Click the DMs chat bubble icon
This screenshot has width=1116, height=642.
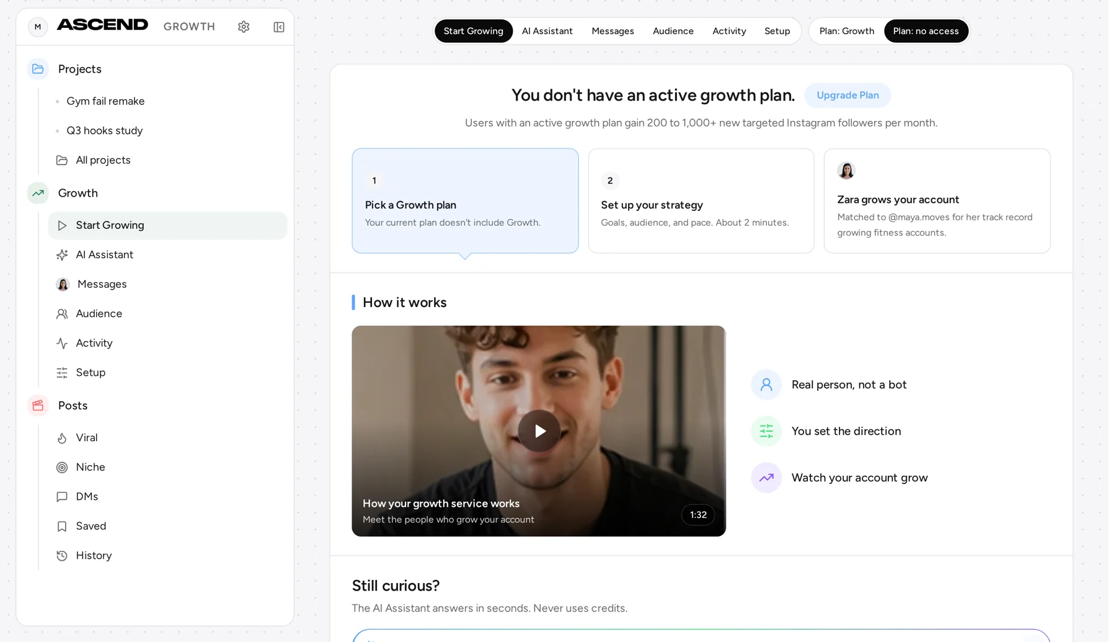coord(62,497)
